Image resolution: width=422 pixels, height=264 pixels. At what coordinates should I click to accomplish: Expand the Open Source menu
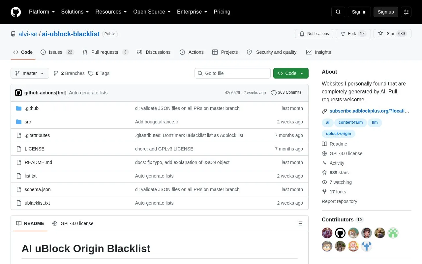pos(152,12)
